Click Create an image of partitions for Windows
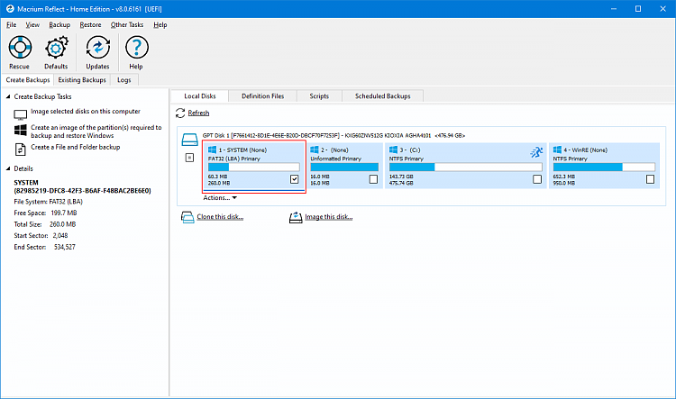 [x=96, y=131]
